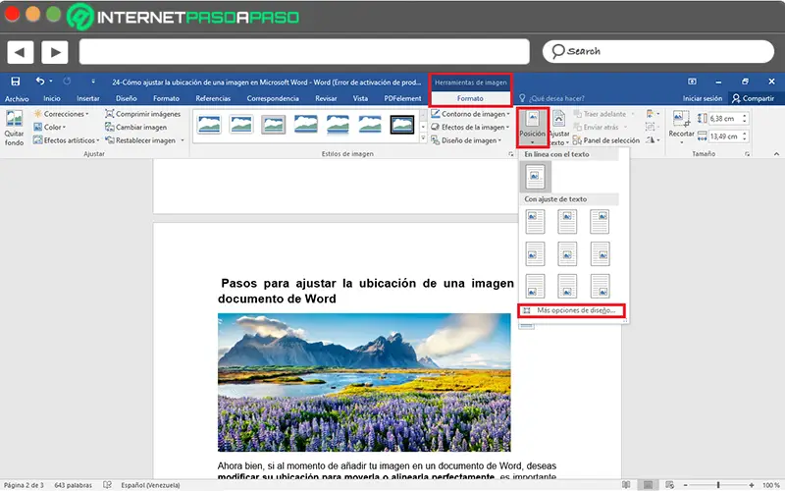The height and width of the screenshot is (491, 785).
Task: Click the Posición button in ribbon
Action: tap(532, 128)
